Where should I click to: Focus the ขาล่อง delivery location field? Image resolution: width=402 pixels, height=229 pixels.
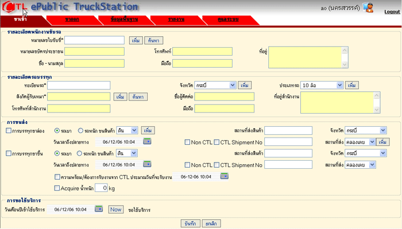coord(288,130)
